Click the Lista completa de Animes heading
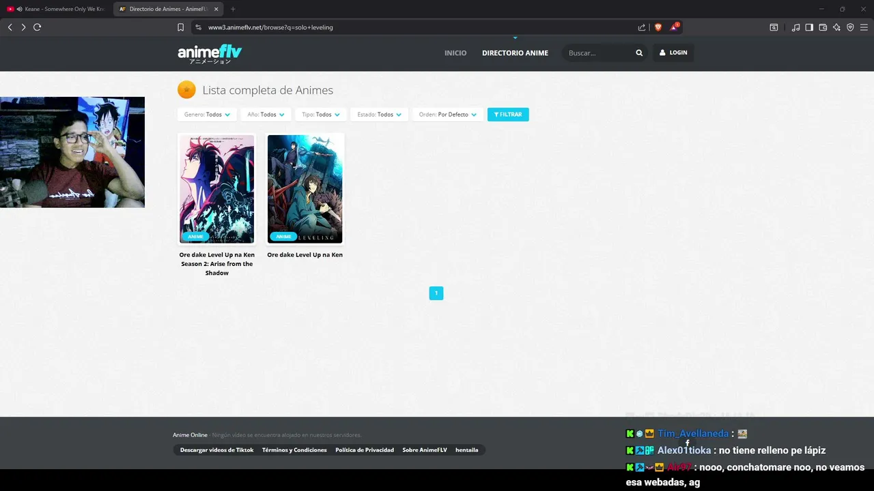The image size is (874, 491). tap(268, 90)
